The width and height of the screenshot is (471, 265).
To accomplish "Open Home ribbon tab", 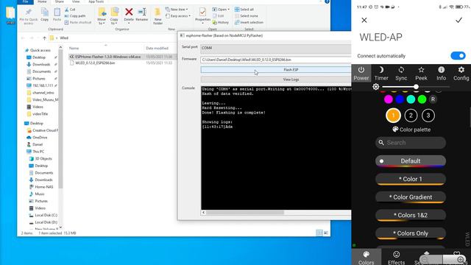I will [x=42, y=1].
